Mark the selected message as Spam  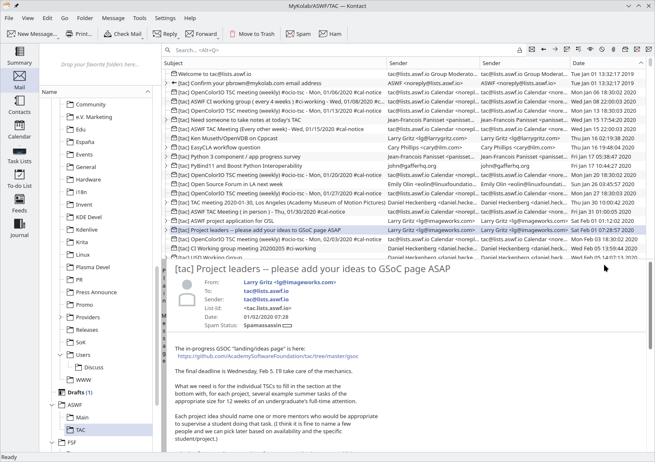(x=298, y=34)
